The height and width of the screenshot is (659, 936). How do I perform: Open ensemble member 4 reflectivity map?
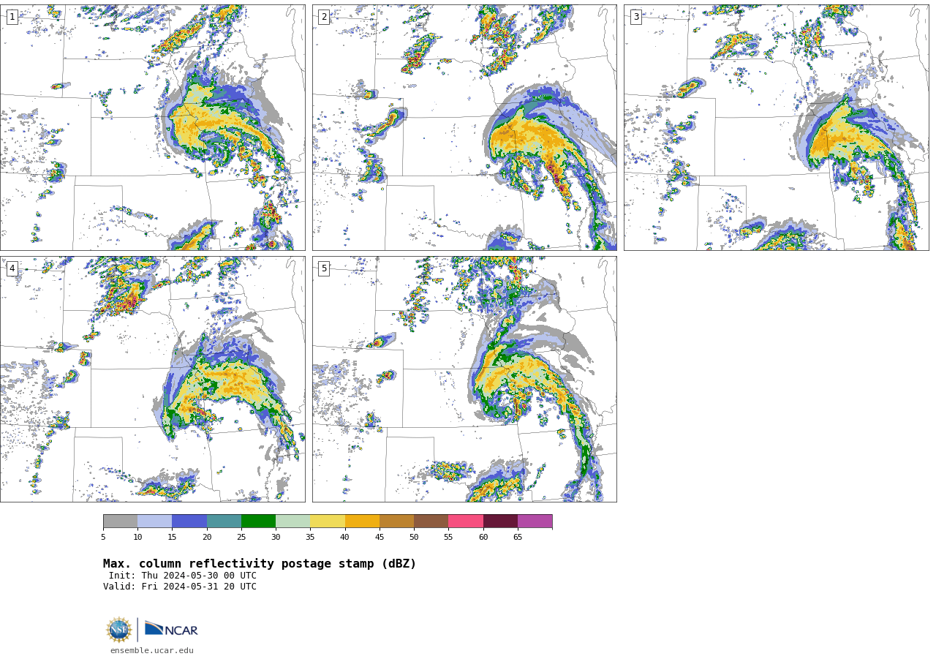[153, 379]
